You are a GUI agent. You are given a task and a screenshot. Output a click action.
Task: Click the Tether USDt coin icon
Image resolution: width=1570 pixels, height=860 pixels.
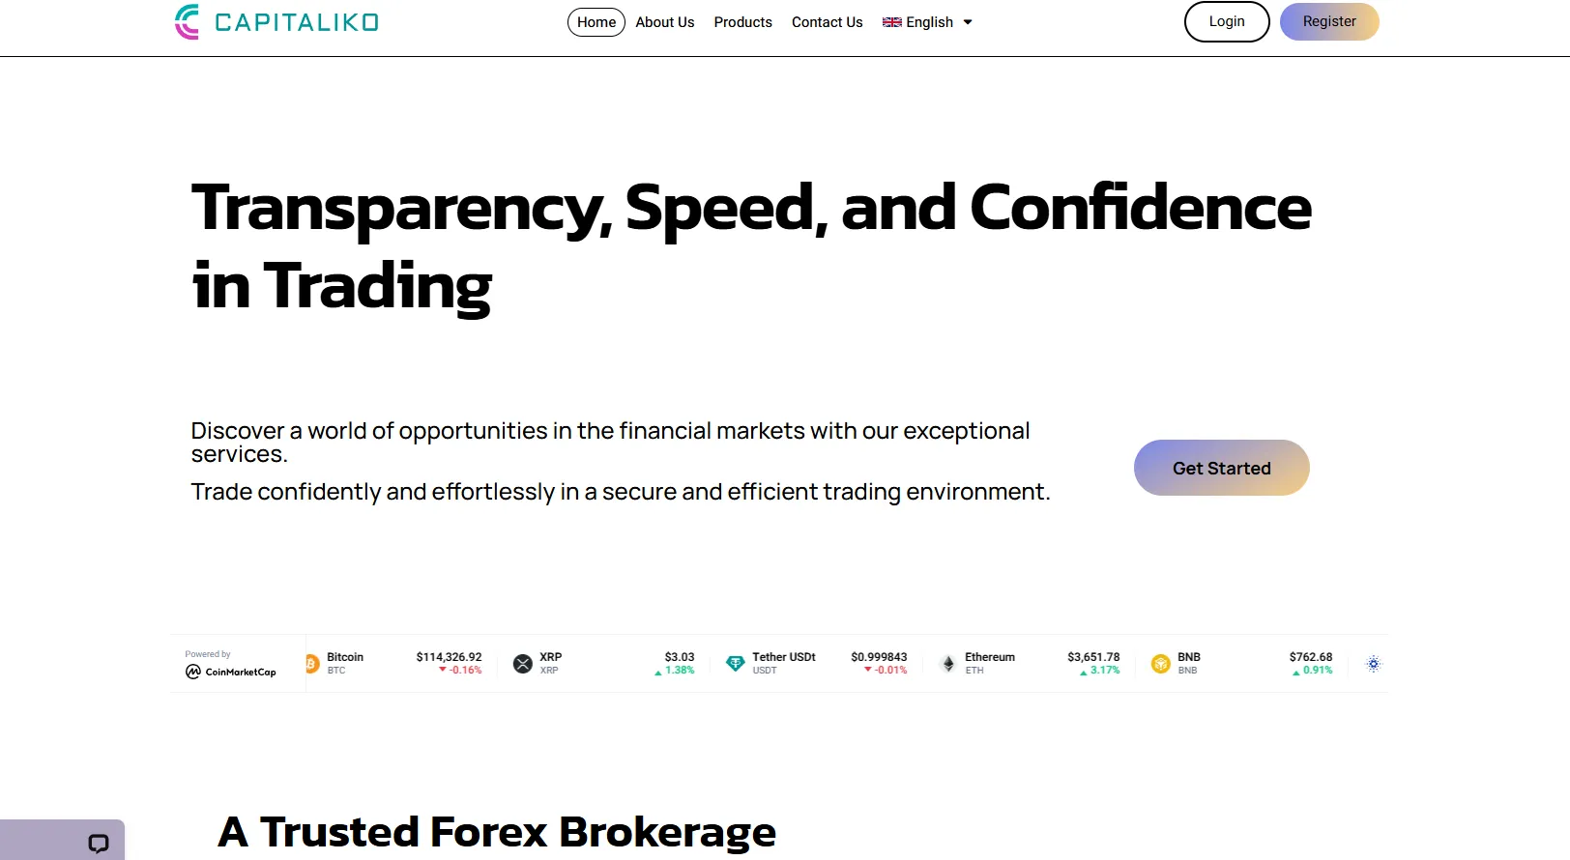pyautogui.click(x=736, y=664)
